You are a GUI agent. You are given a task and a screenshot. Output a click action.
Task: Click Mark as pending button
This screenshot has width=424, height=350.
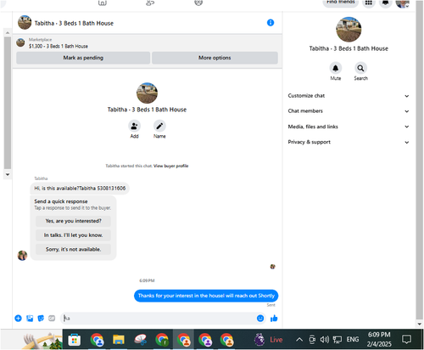(x=83, y=58)
